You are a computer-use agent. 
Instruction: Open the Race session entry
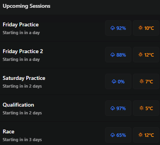80,133
